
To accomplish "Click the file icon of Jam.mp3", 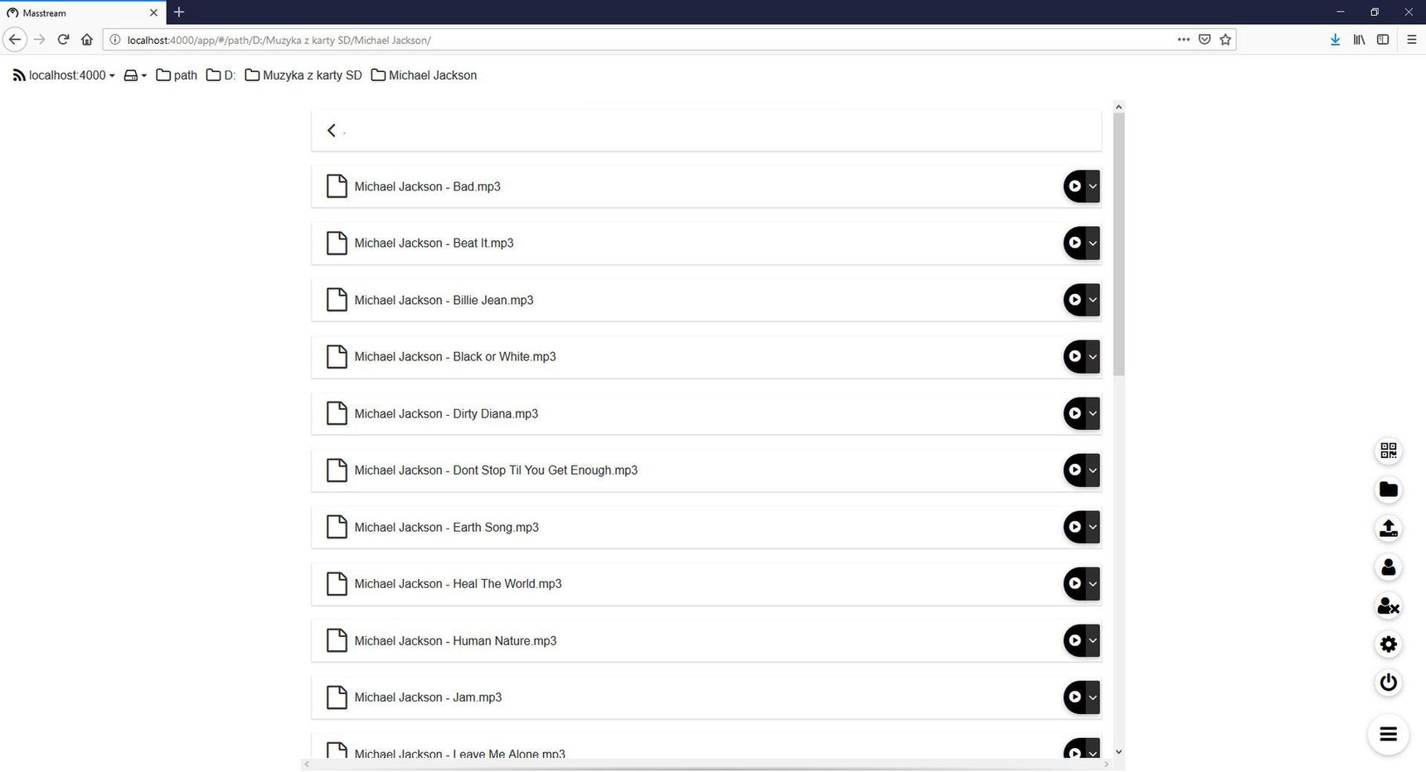I will [x=337, y=697].
